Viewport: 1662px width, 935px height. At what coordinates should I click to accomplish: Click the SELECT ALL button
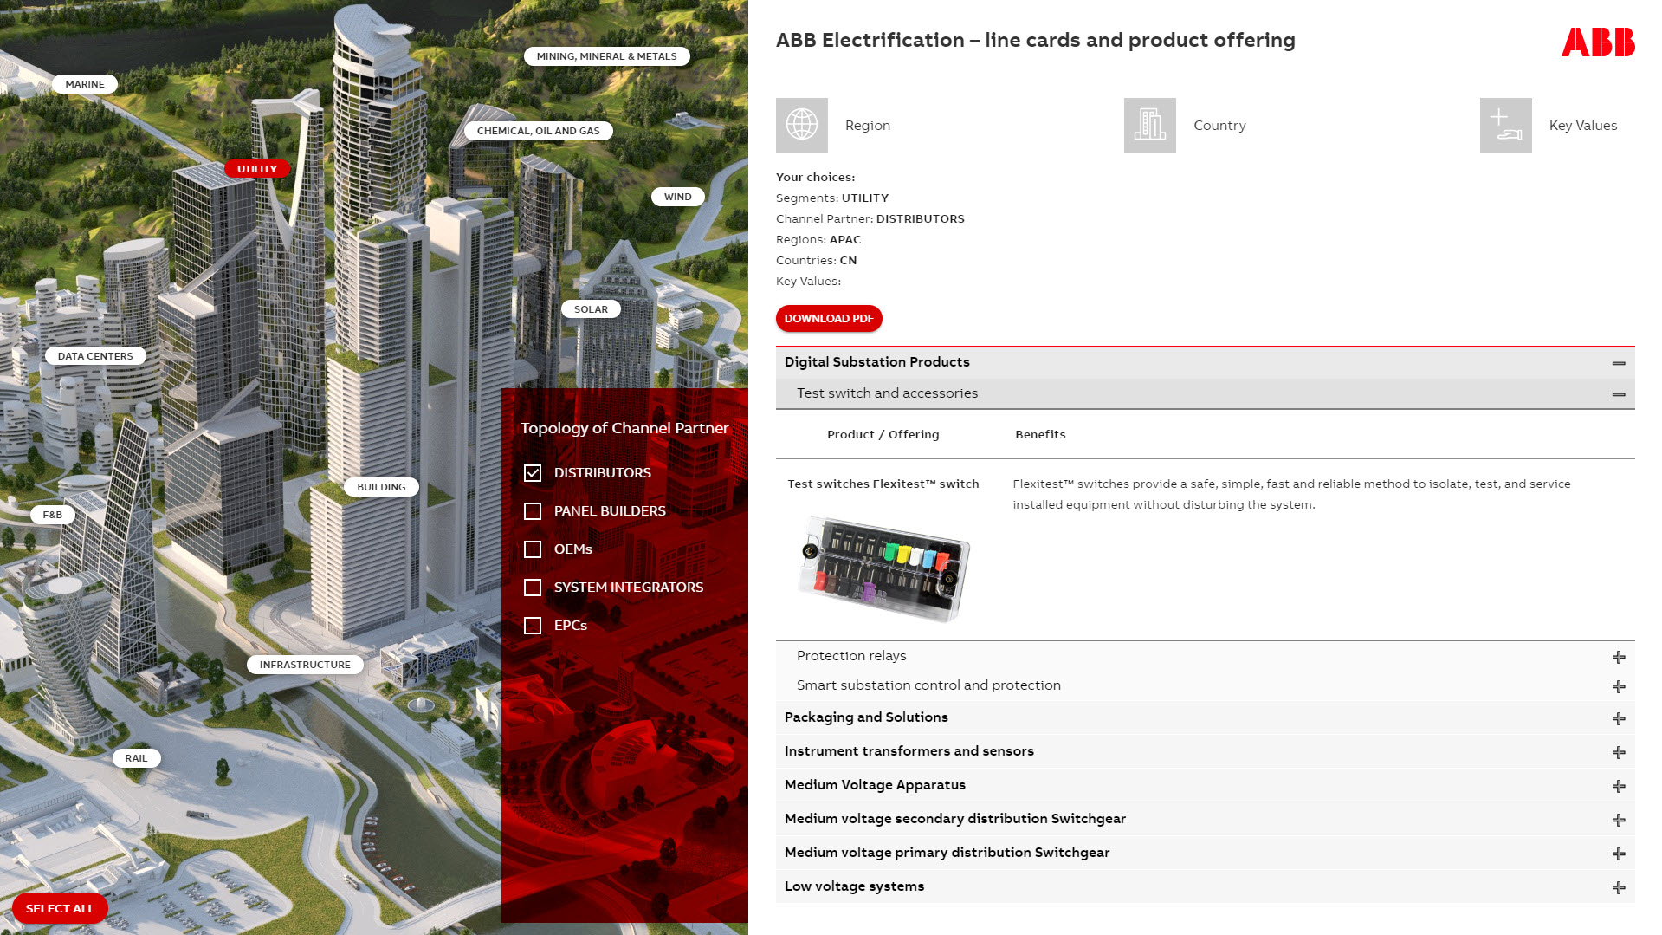pyautogui.click(x=60, y=908)
